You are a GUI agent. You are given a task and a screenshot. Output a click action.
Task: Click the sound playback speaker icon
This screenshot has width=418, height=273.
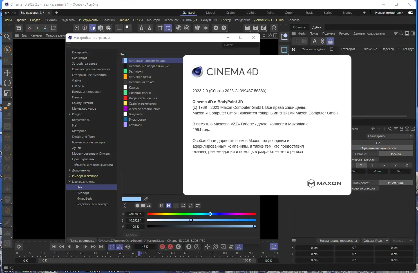128,247
